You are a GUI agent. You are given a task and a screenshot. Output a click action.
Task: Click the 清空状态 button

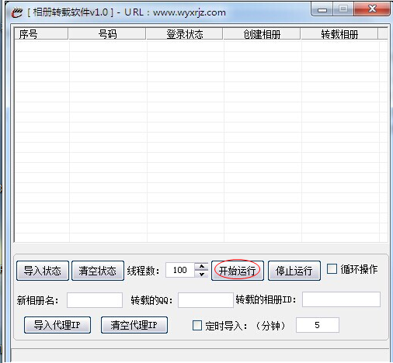coord(98,271)
